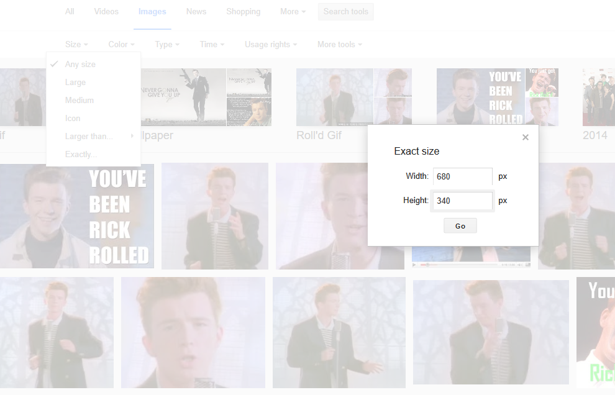Select the Images tab

tap(152, 12)
